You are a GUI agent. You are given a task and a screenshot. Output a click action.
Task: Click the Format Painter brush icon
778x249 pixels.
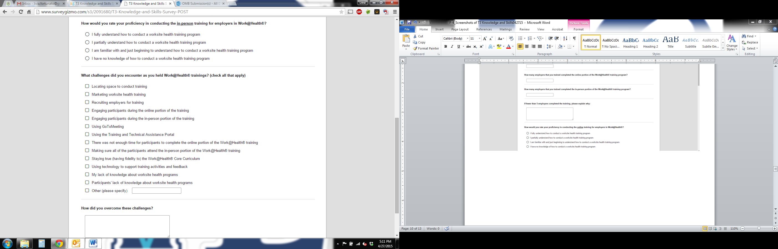(416, 48)
